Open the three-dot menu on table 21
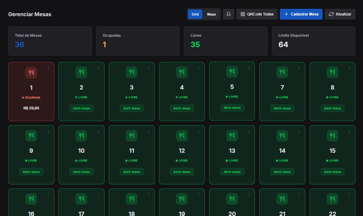 tap(299, 195)
